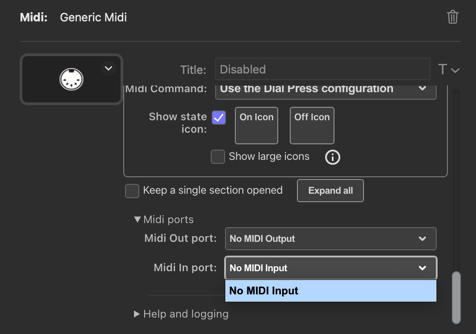Select the On Icon image slot

[x=256, y=126]
